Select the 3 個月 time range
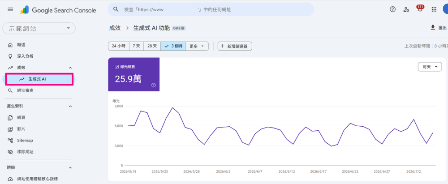Screen dimensions: 448x184 click(173, 46)
